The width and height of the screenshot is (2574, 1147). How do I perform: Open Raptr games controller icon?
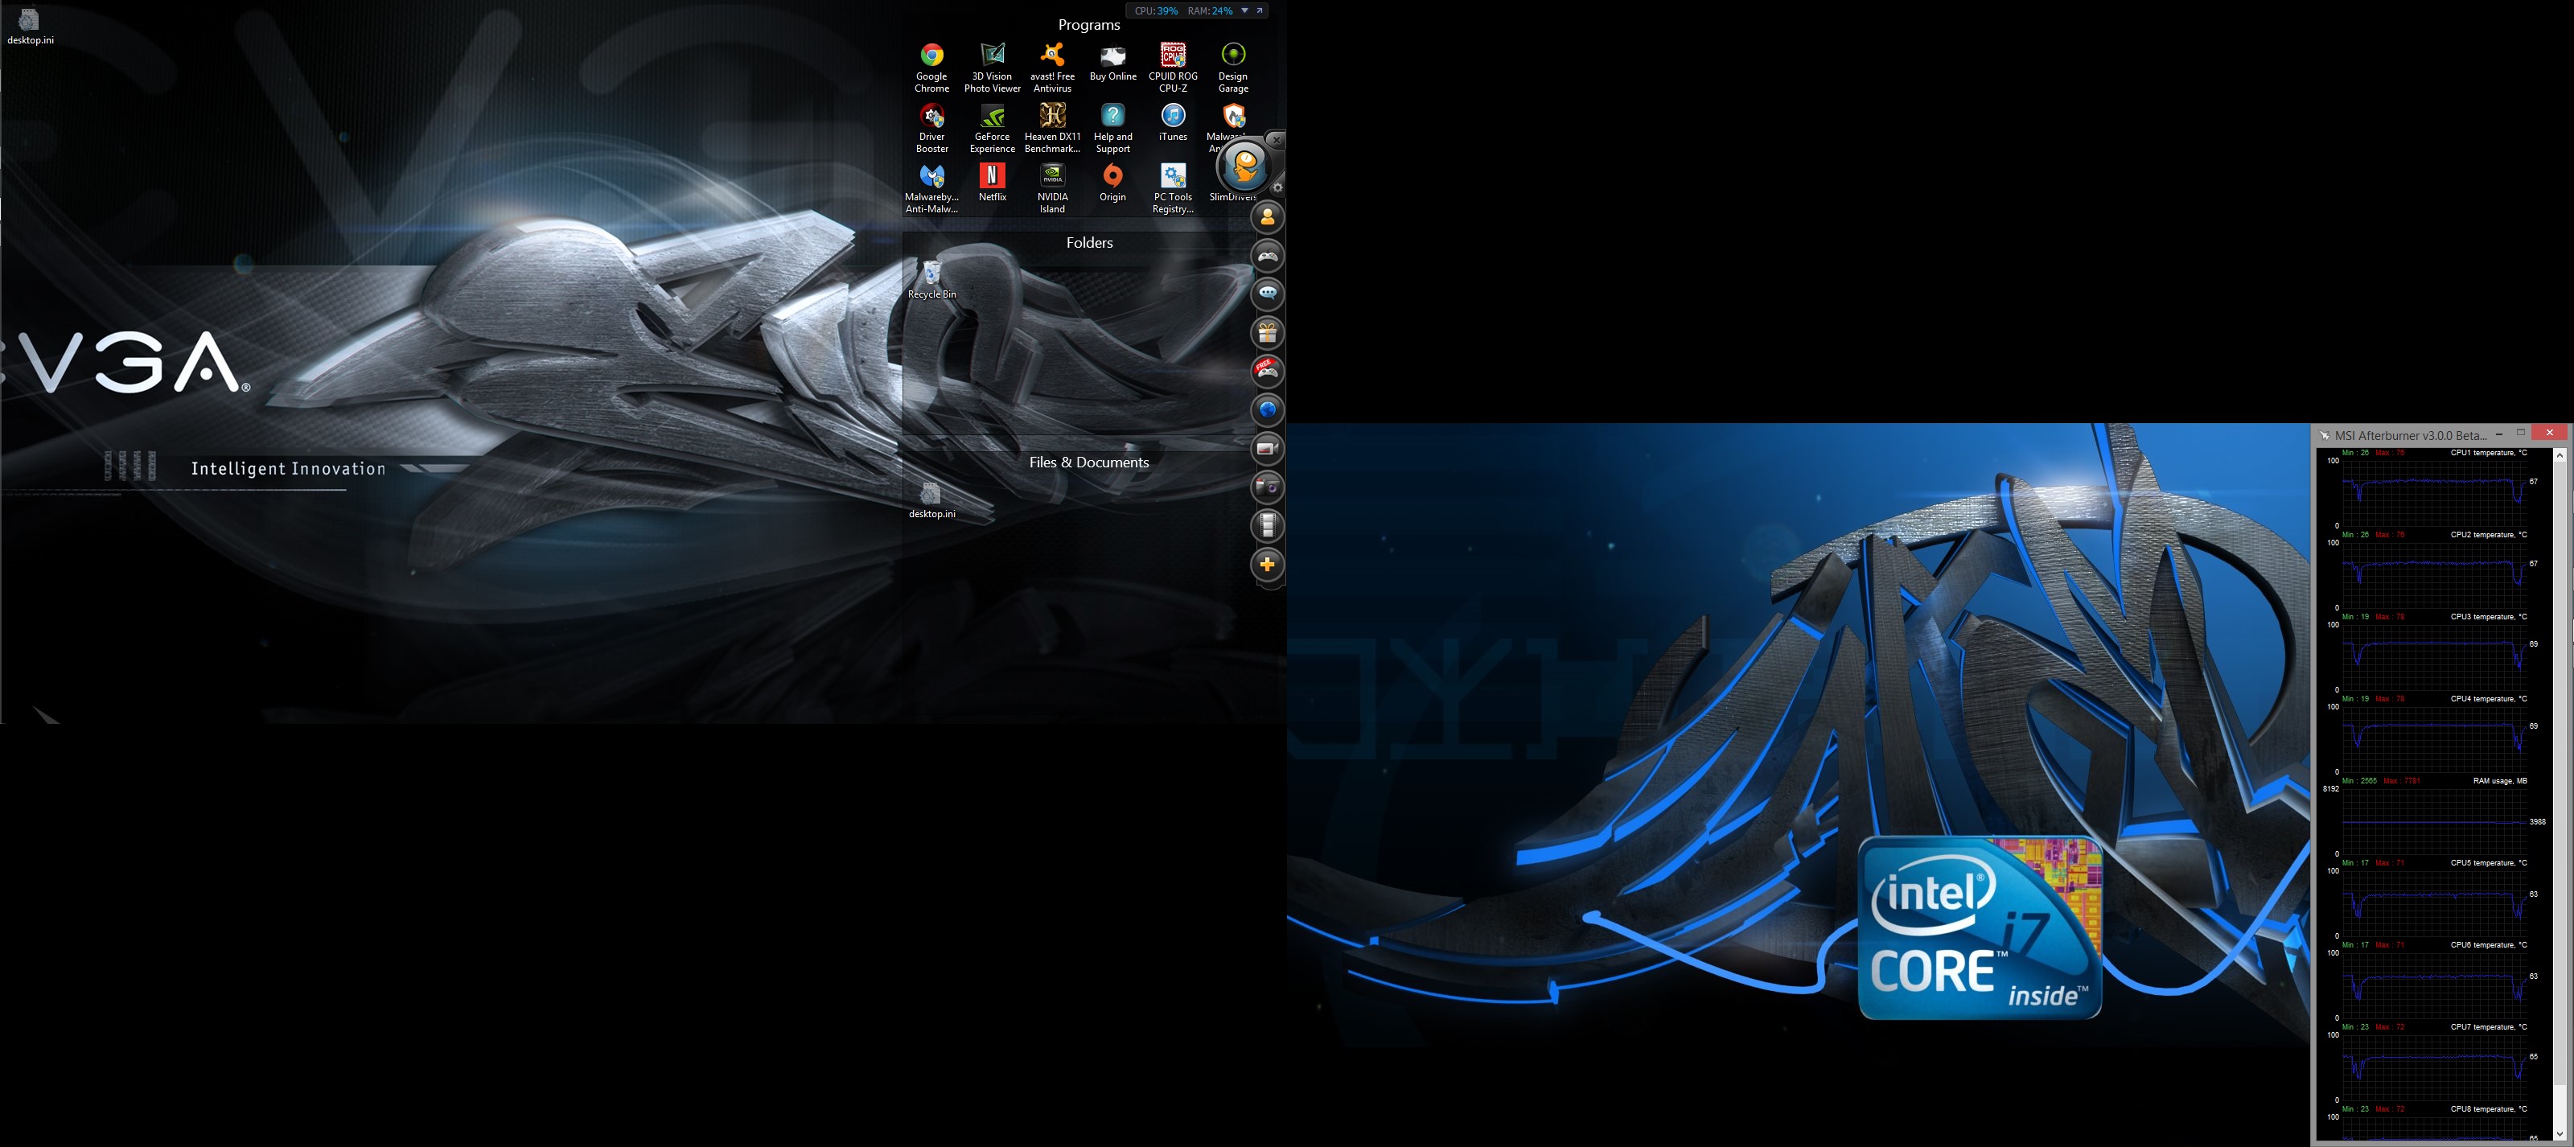1267,256
